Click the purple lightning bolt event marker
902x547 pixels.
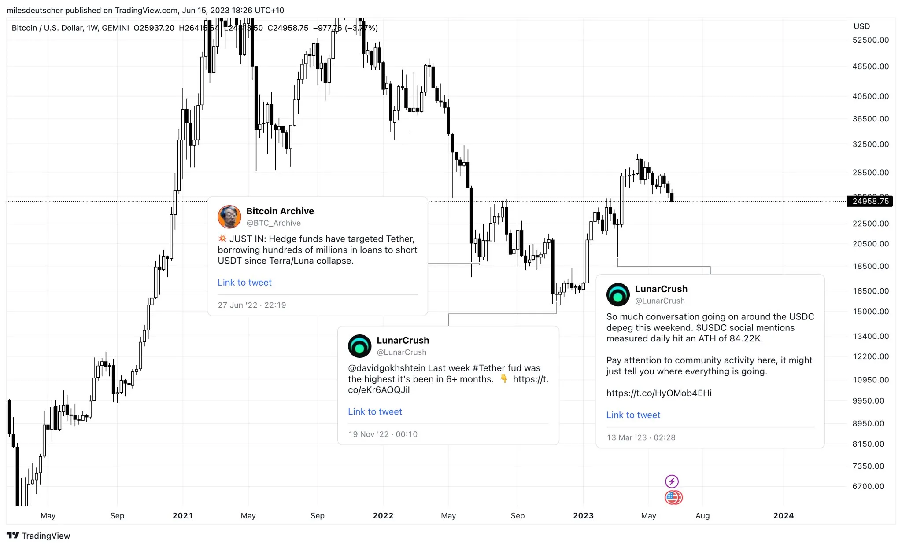click(x=672, y=481)
